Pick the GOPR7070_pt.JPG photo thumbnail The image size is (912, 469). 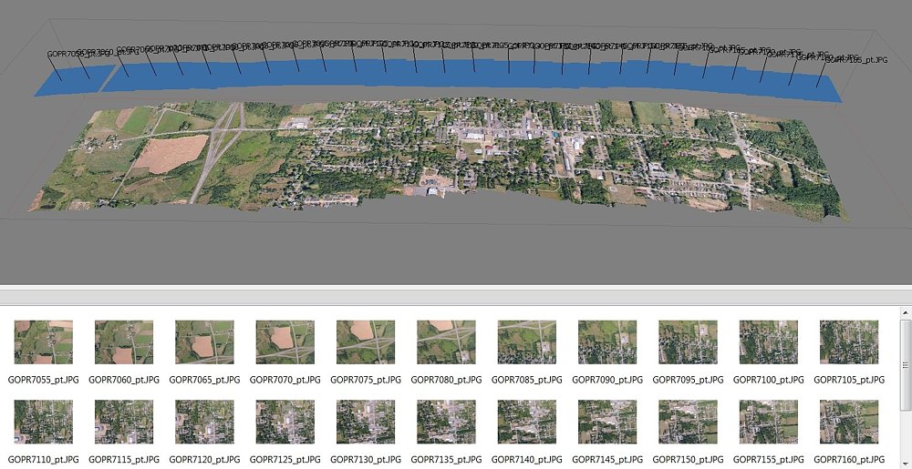click(x=285, y=342)
